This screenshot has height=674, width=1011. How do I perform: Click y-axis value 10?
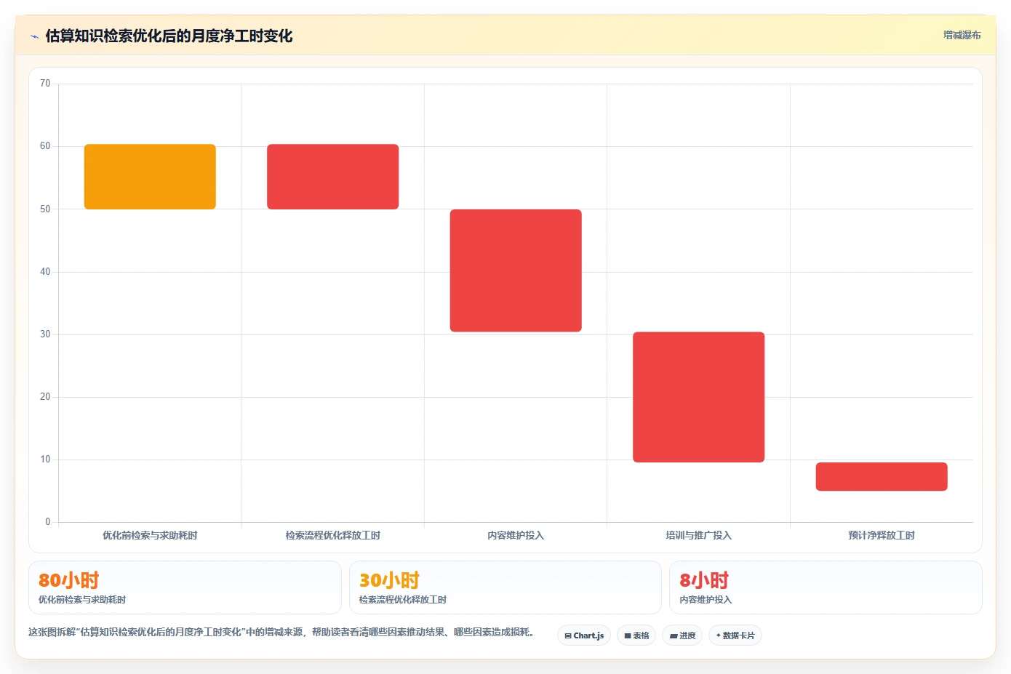[x=45, y=460]
